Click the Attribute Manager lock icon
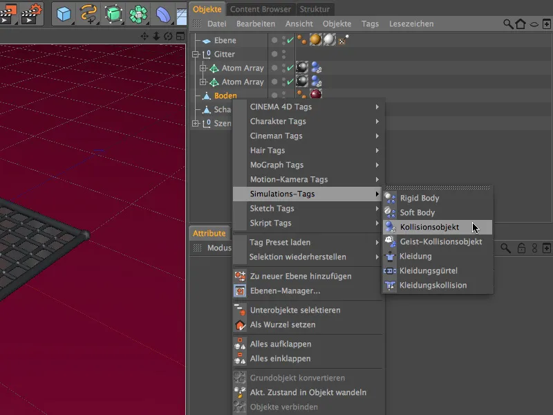This screenshot has height=415, width=553. [521, 248]
